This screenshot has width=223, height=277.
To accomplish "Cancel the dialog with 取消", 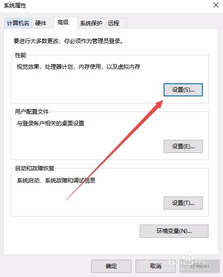I will click(156, 266).
